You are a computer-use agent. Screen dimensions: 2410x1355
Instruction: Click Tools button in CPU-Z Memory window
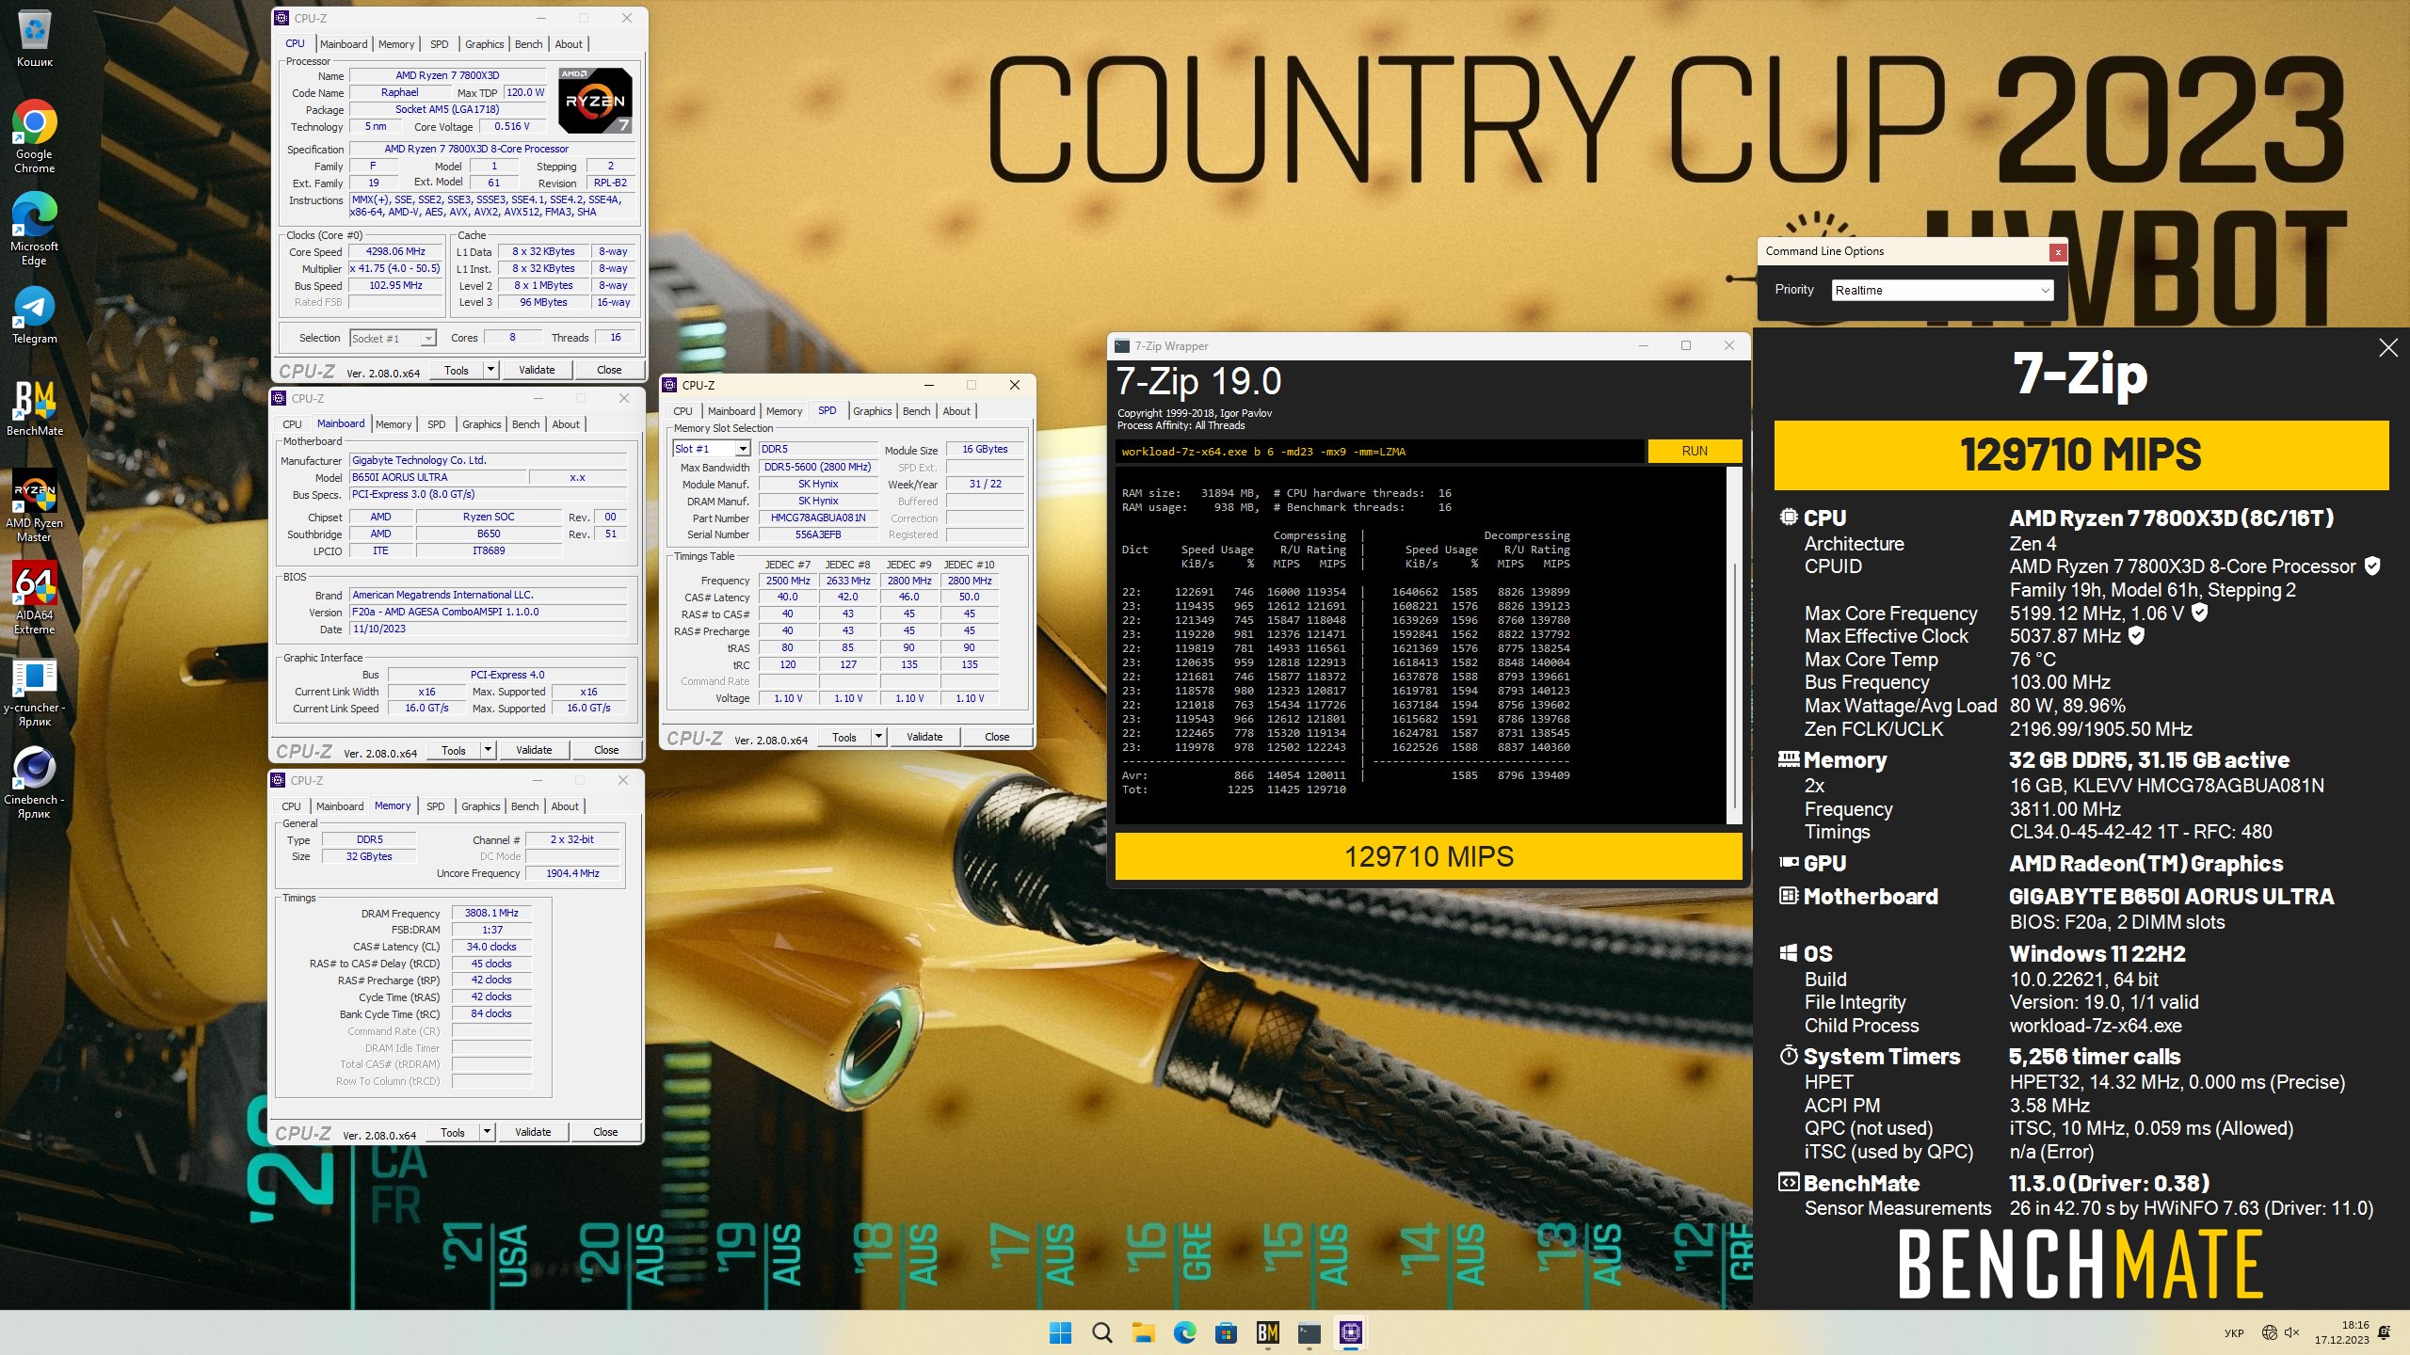(x=453, y=1132)
